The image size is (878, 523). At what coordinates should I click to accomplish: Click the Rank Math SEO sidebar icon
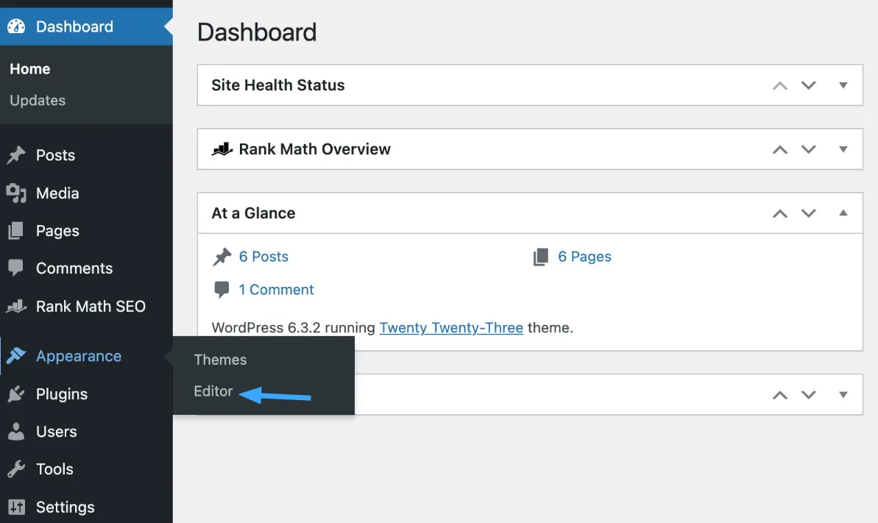[x=16, y=306]
